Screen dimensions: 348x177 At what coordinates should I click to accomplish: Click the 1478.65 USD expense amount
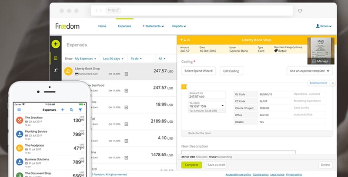pyautogui.click(x=162, y=154)
